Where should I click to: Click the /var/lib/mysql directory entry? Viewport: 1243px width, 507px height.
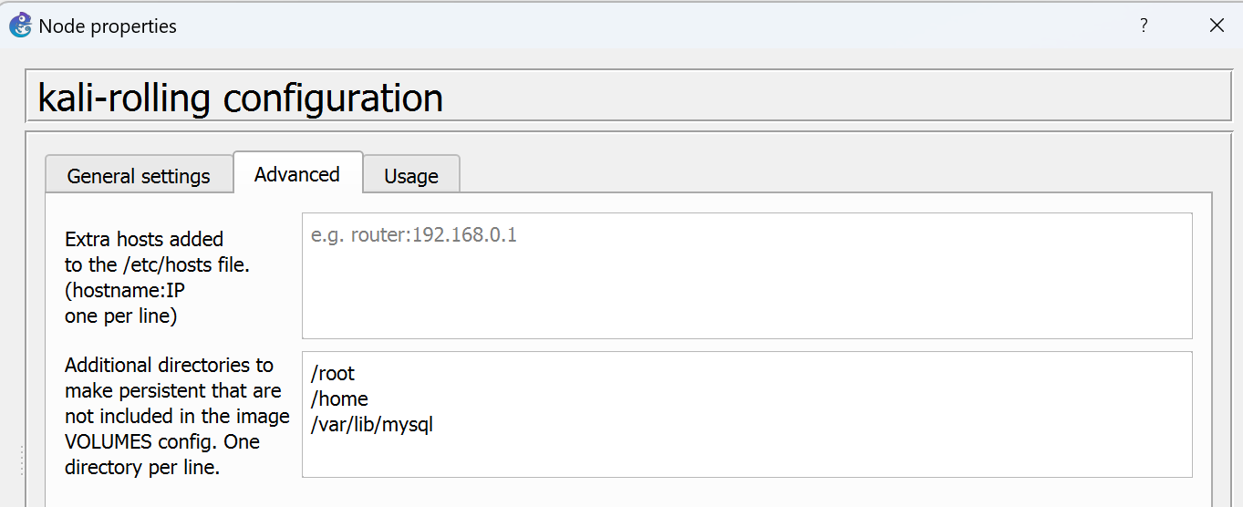[x=372, y=424]
